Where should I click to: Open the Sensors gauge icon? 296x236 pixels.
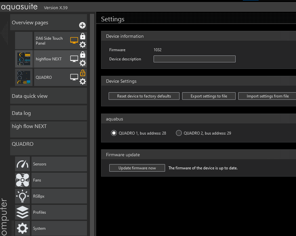click(x=22, y=164)
